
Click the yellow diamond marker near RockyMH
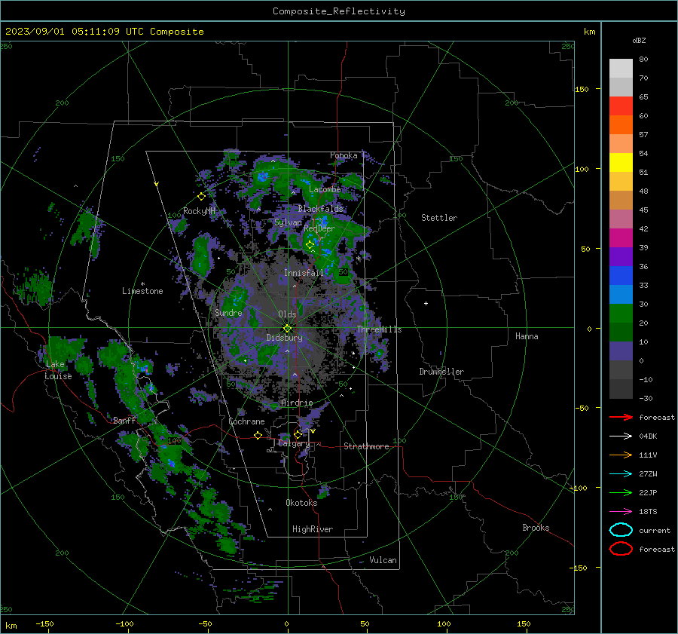coord(201,197)
